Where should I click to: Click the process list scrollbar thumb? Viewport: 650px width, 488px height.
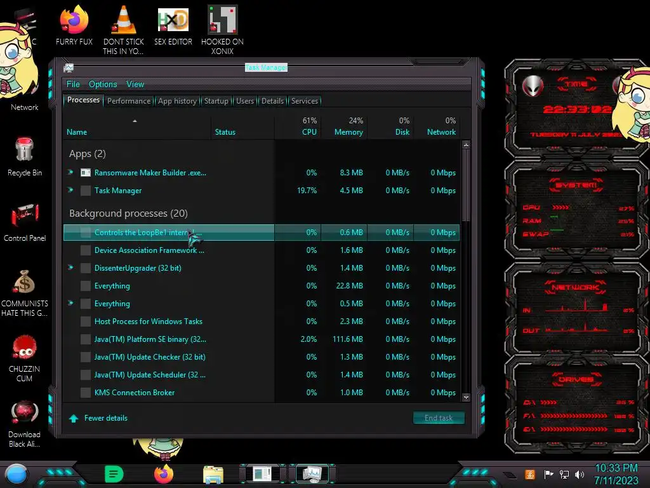(466, 186)
